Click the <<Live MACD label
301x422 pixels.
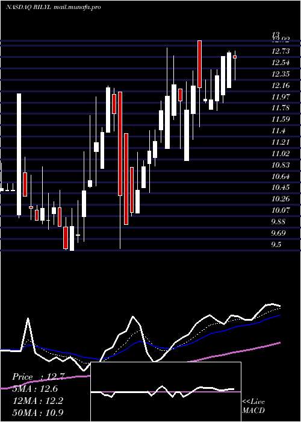(253, 406)
